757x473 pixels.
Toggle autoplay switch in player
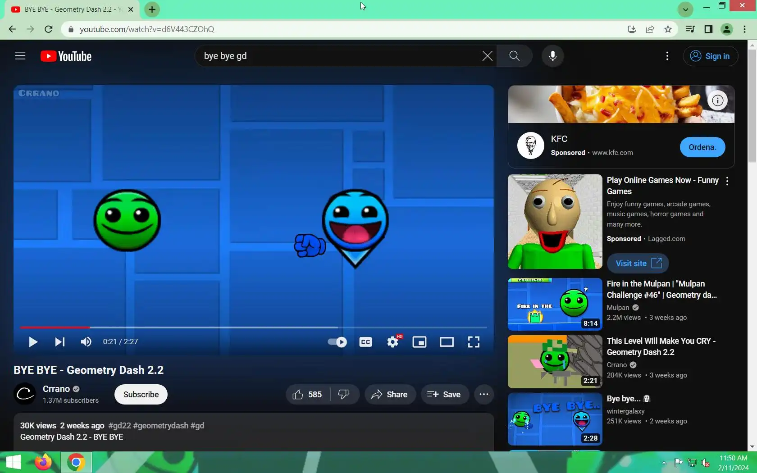click(337, 342)
